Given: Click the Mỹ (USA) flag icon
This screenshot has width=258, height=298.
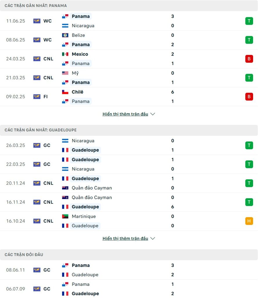Looking at the screenshot, I should [65, 73].
